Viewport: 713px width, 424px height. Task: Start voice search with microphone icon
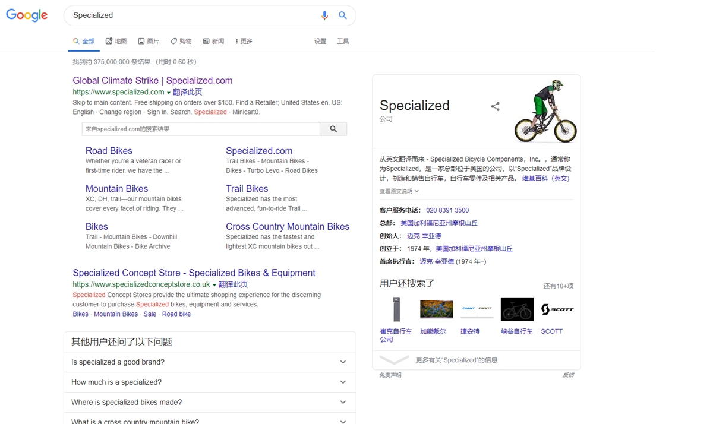coord(324,15)
